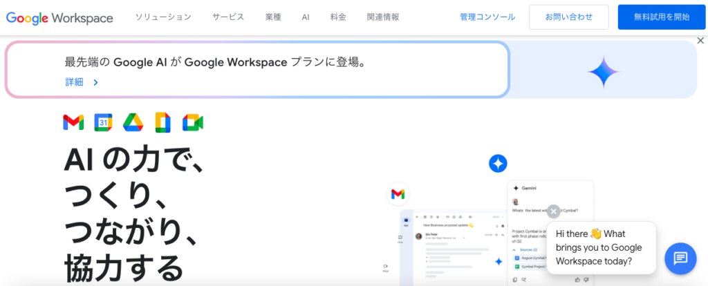
Task: Click the Google Docs Editors icon
Action: point(163,122)
